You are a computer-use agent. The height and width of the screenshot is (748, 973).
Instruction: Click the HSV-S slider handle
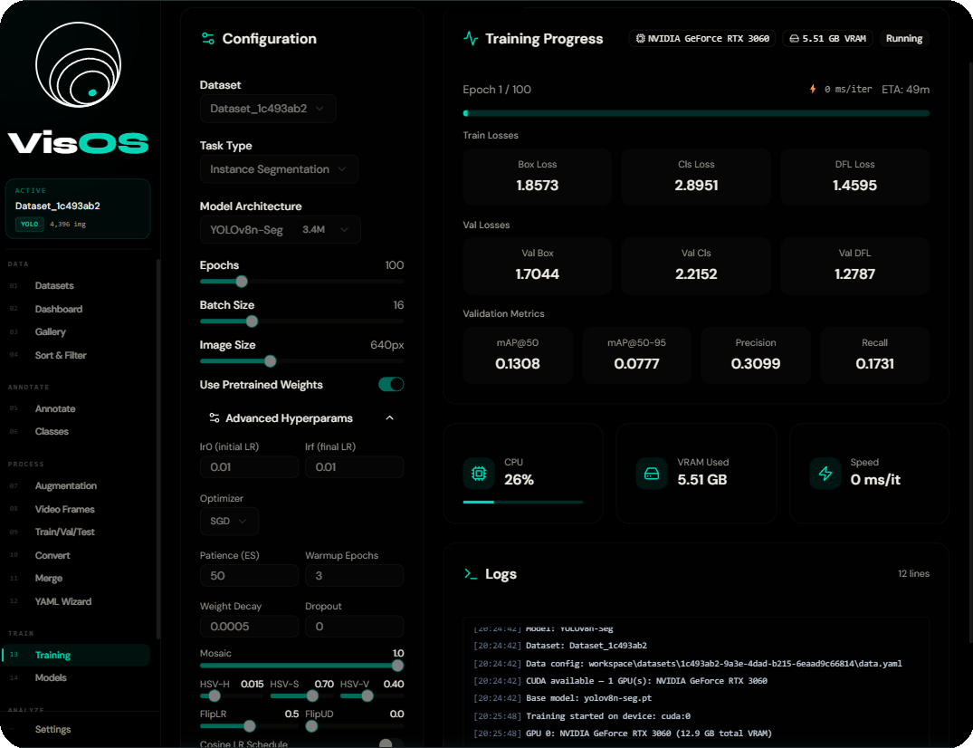click(312, 695)
